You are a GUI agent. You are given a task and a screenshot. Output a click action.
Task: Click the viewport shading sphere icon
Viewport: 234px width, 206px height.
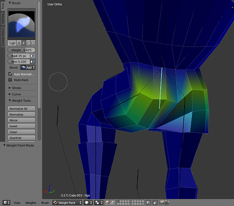pos(88,203)
